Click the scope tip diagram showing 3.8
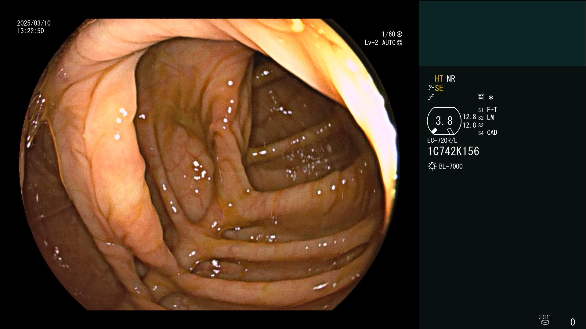Viewport: 586px width, 329px height. [x=444, y=121]
